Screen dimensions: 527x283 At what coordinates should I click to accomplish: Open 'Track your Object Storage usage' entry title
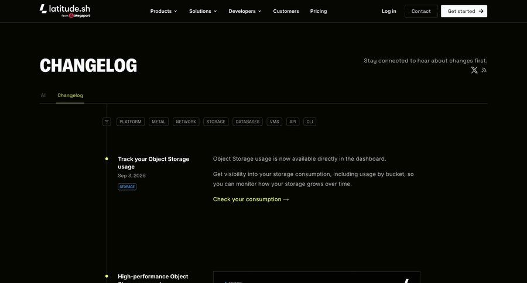[x=153, y=163]
